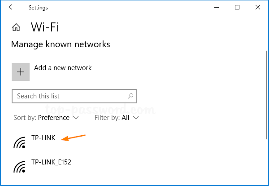Open the Filter by All dropdown
Screen dimensions: 269x186
[x=117, y=118]
